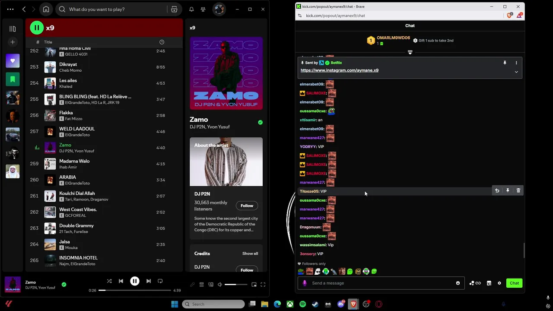Toggle the lyrics microphone icon

point(192,285)
